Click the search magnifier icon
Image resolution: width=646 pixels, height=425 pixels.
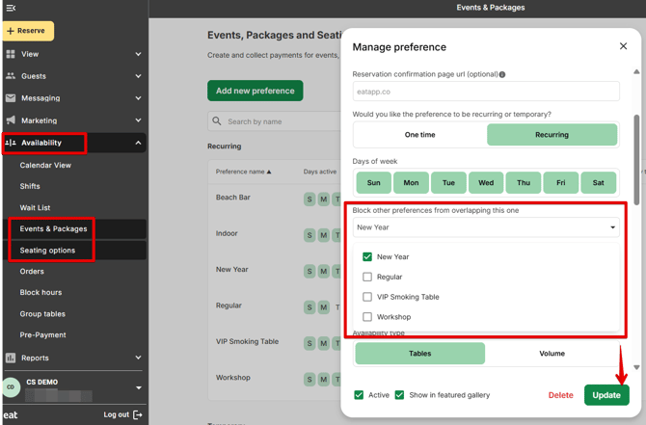pyautogui.click(x=217, y=121)
